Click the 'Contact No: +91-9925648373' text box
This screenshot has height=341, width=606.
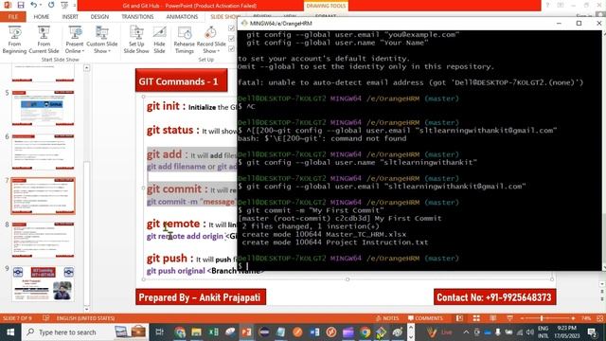494,296
